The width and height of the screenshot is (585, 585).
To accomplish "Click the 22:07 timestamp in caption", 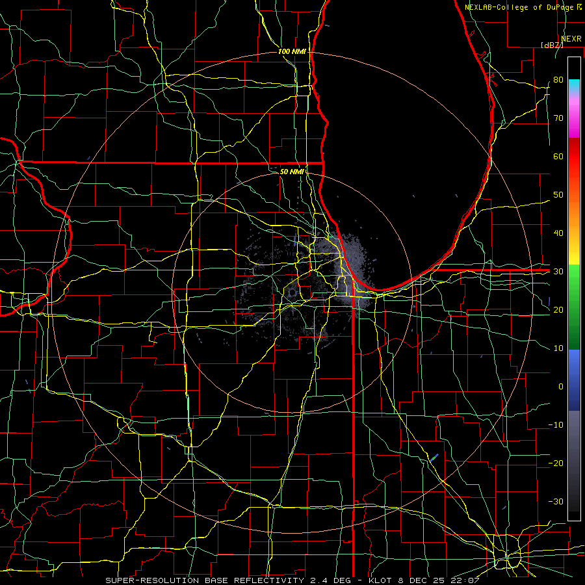I will 465,580.
